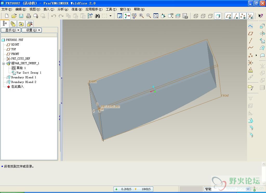Create a datum coordinate system
The height and width of the screenshot is (193, 266).
251,63
